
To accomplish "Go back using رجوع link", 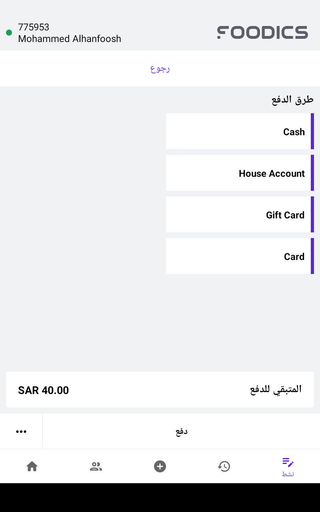I will click(x=160, y=69).
